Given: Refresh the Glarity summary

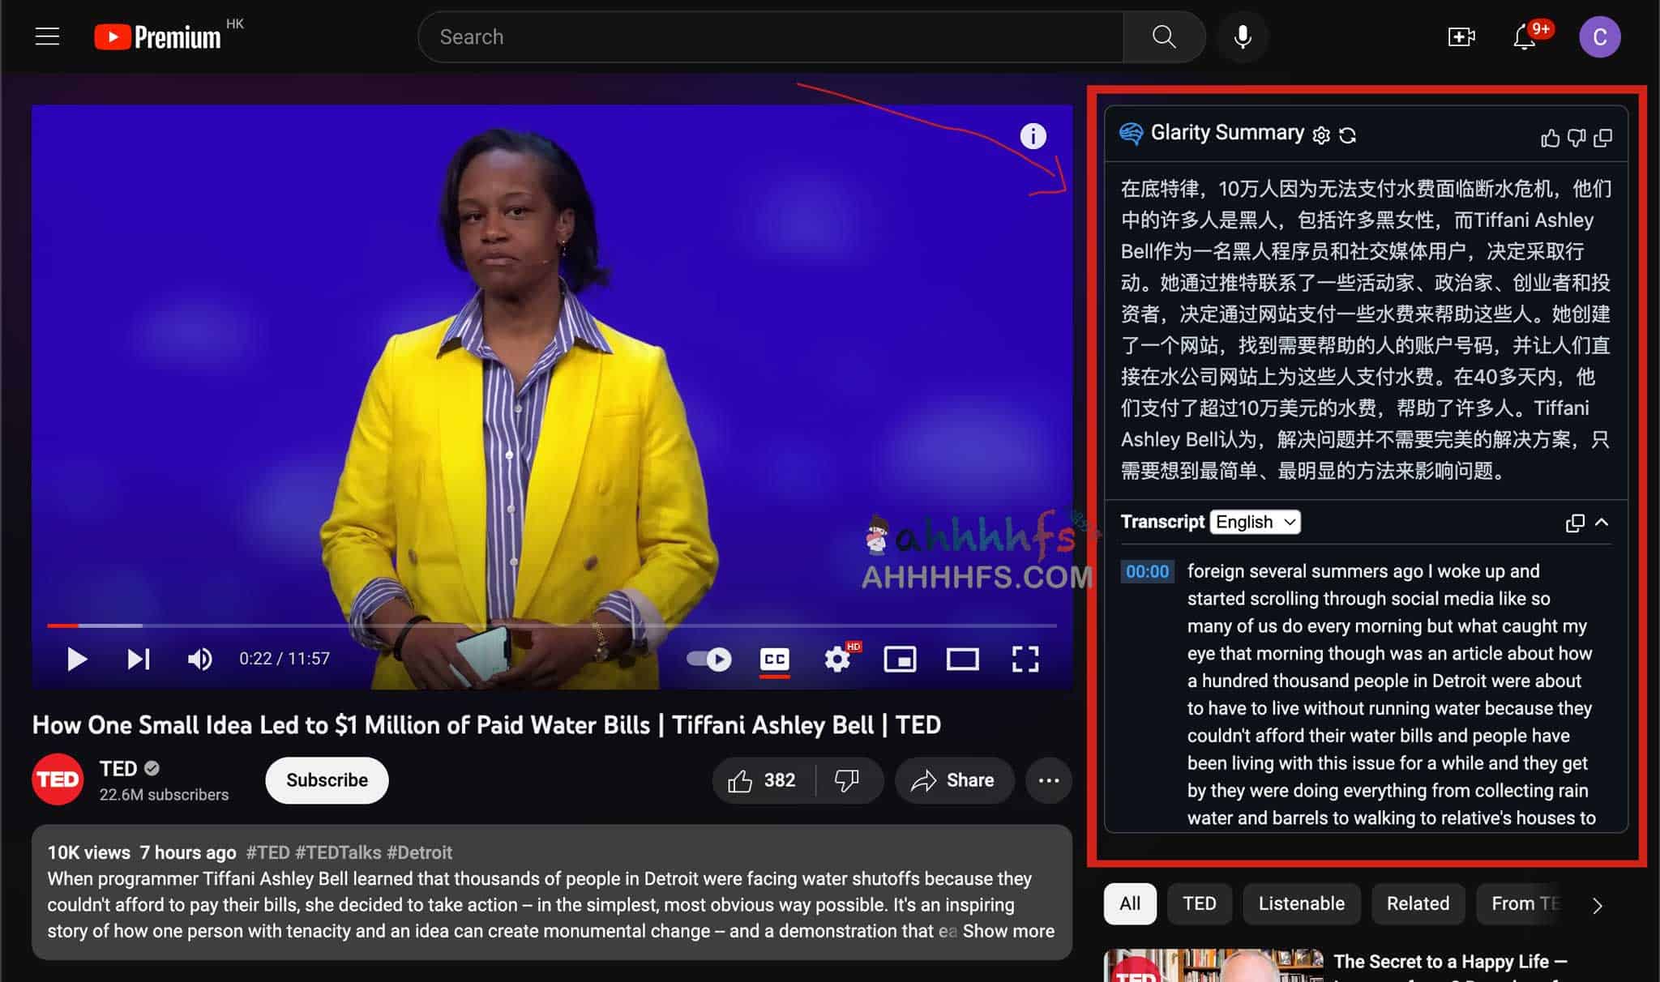Looking at the screenshot, I should [1347, 134].
